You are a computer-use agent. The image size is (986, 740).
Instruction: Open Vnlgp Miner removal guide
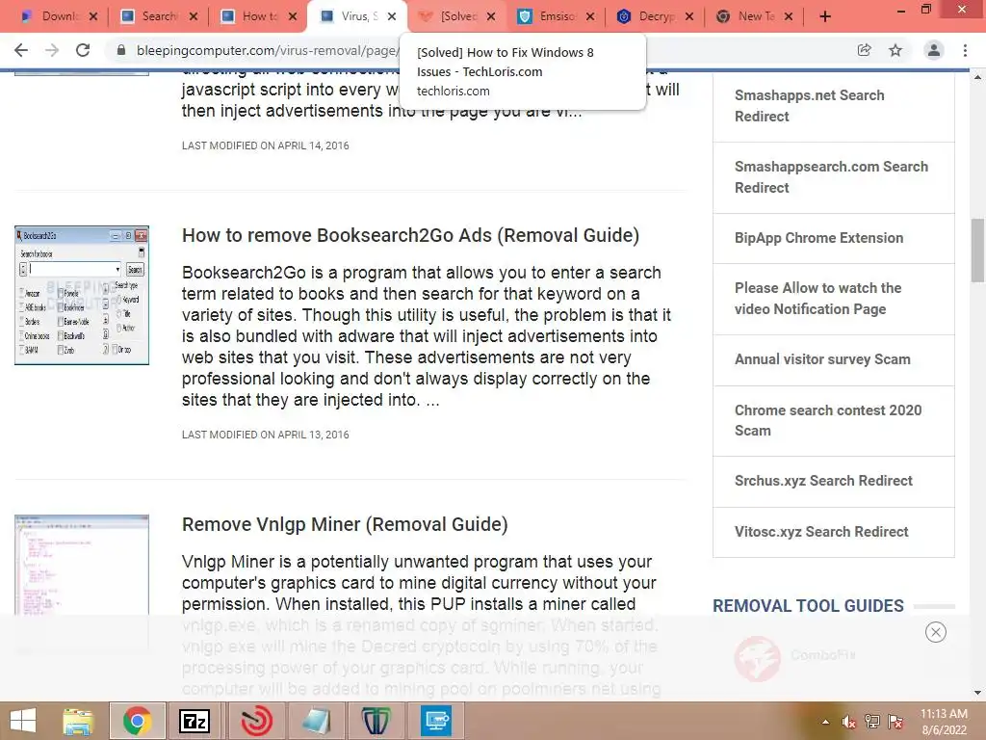345,524
